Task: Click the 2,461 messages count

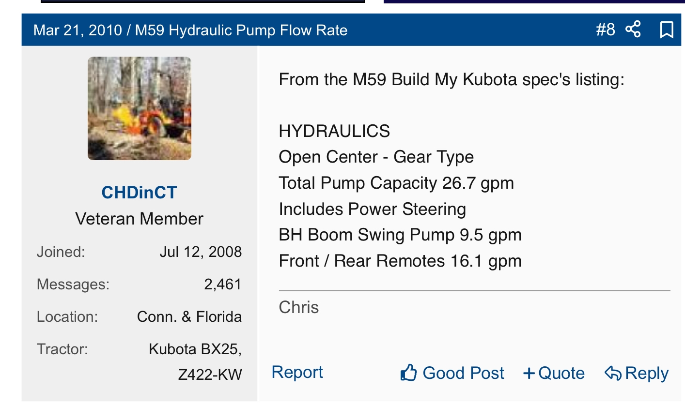Action: point(222,284)
